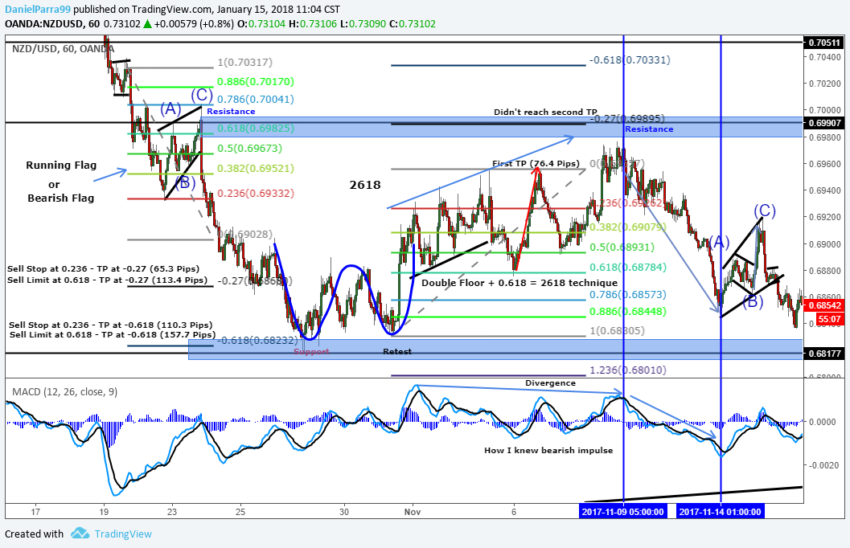
Task: Select the 2017-11-14 01:00:00 date marker
Action: tap(721, 512)
